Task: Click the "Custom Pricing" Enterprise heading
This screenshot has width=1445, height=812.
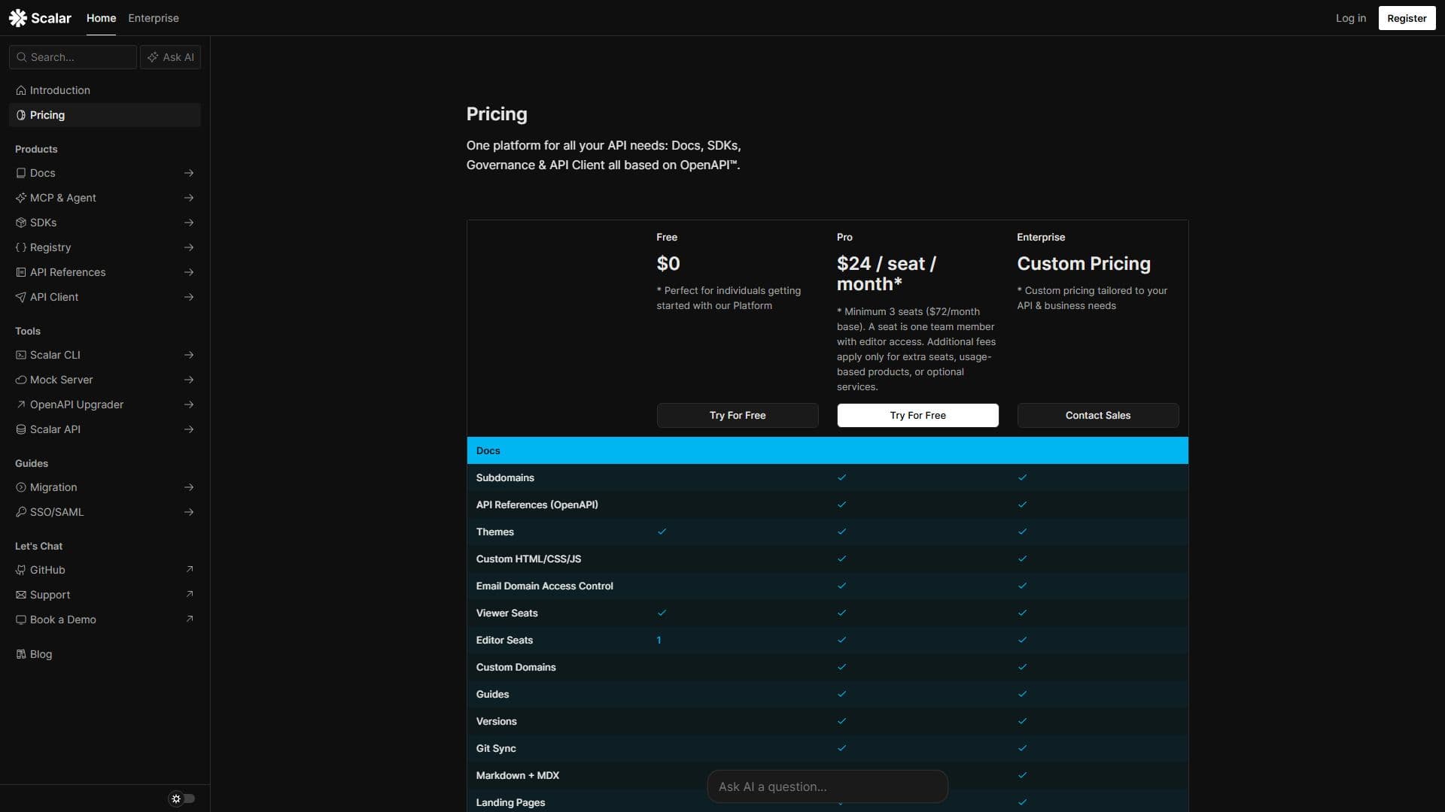Action: pos(1084,263)
